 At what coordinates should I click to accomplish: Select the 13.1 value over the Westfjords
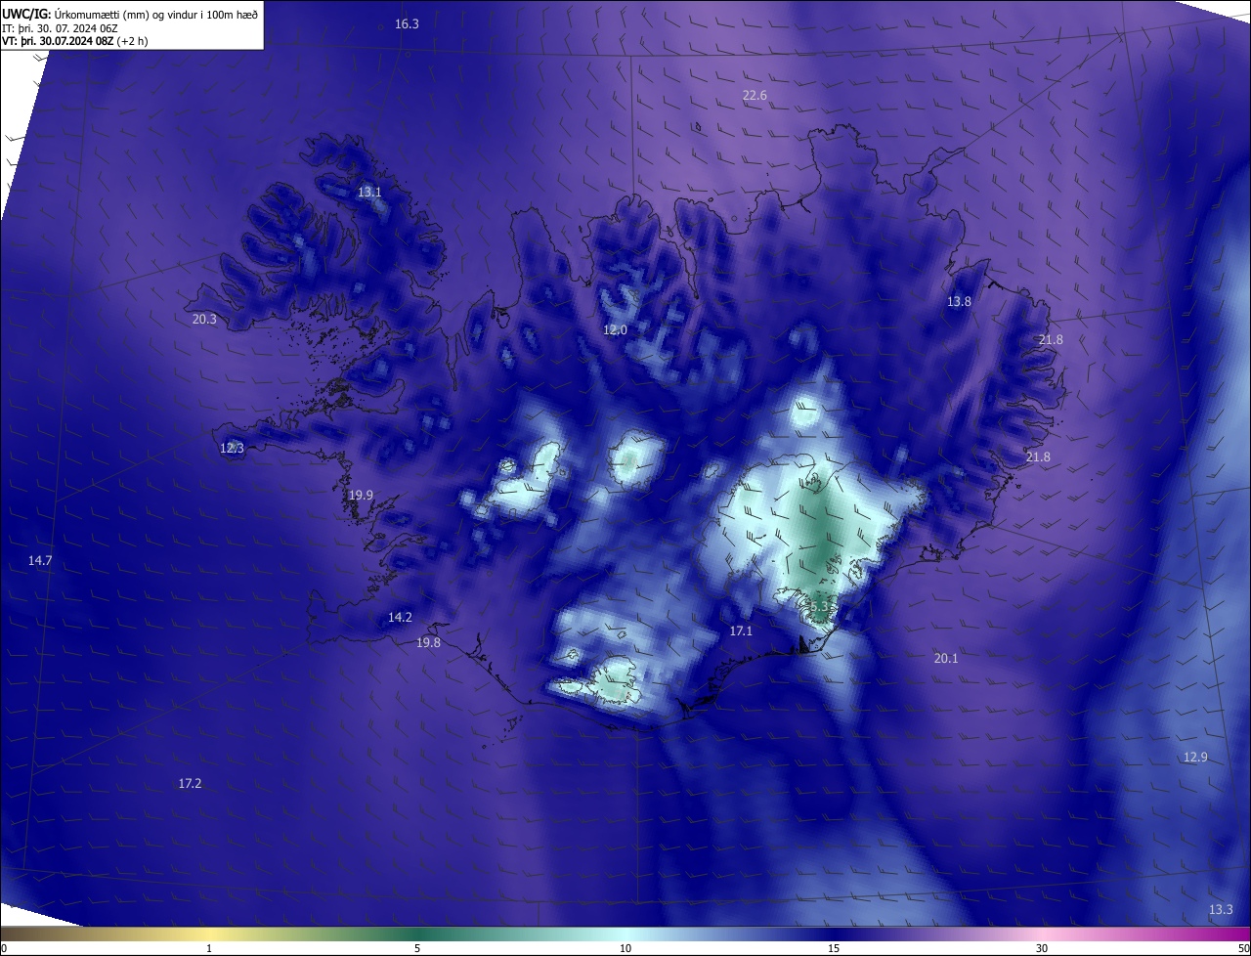(x=369, y=193)
